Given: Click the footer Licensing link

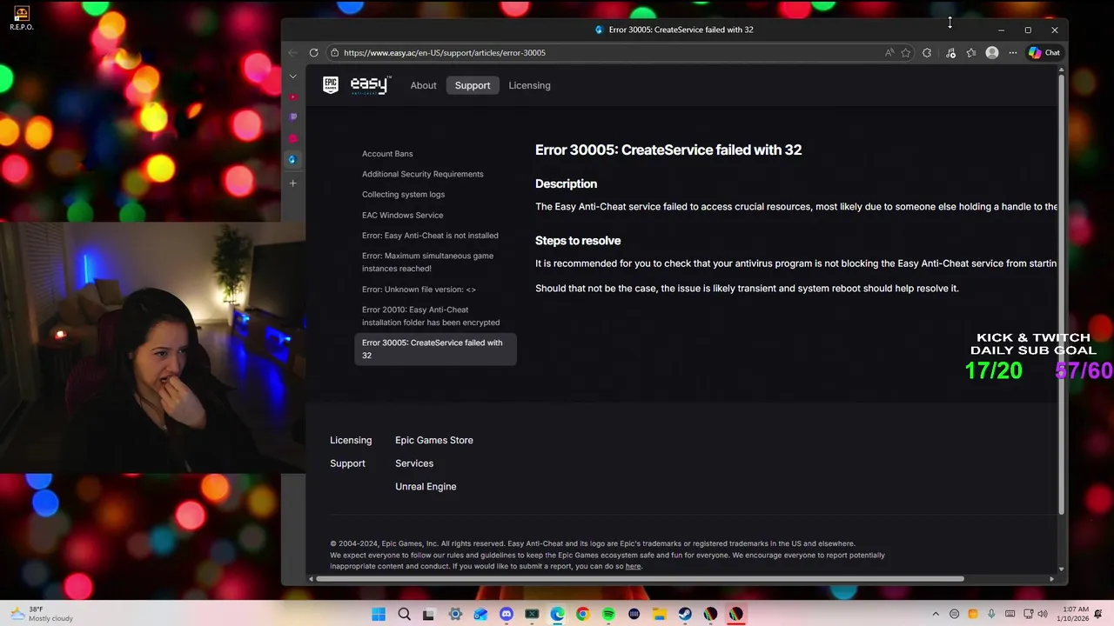Looking at the screenshot, I should (x=351, y=440).
